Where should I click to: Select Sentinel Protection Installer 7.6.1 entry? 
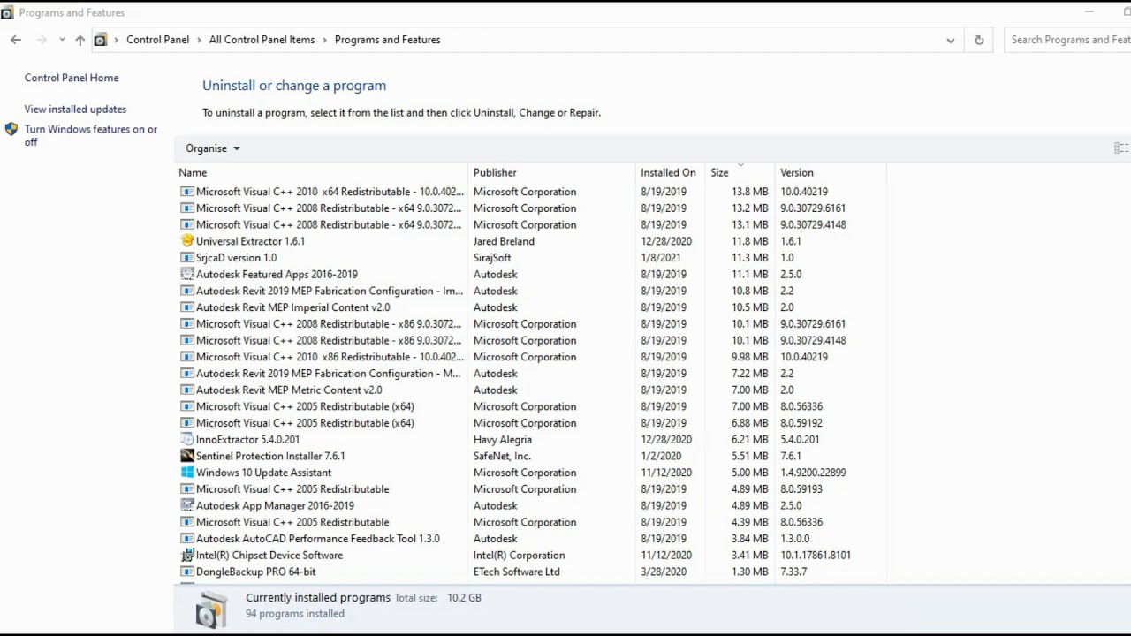pos(270,456)
